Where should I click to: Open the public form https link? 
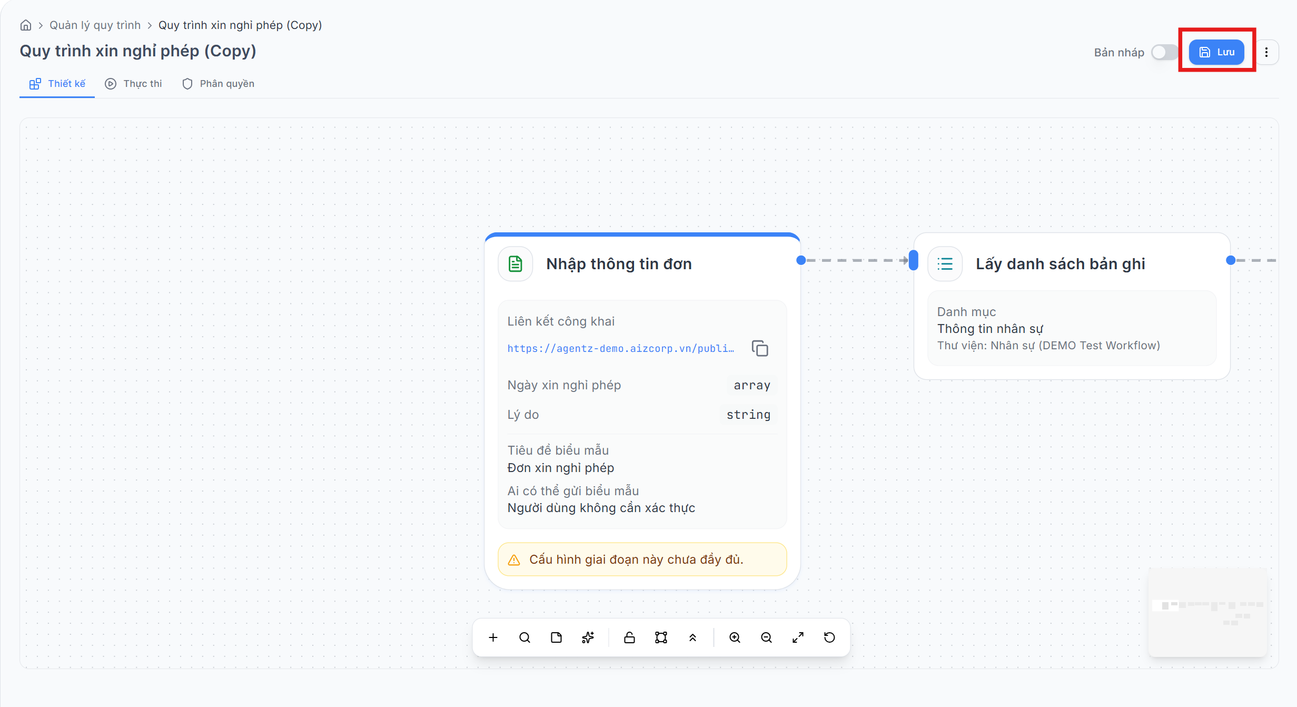click(620, 348)
